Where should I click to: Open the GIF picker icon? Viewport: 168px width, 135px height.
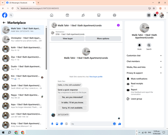(67, 124)
